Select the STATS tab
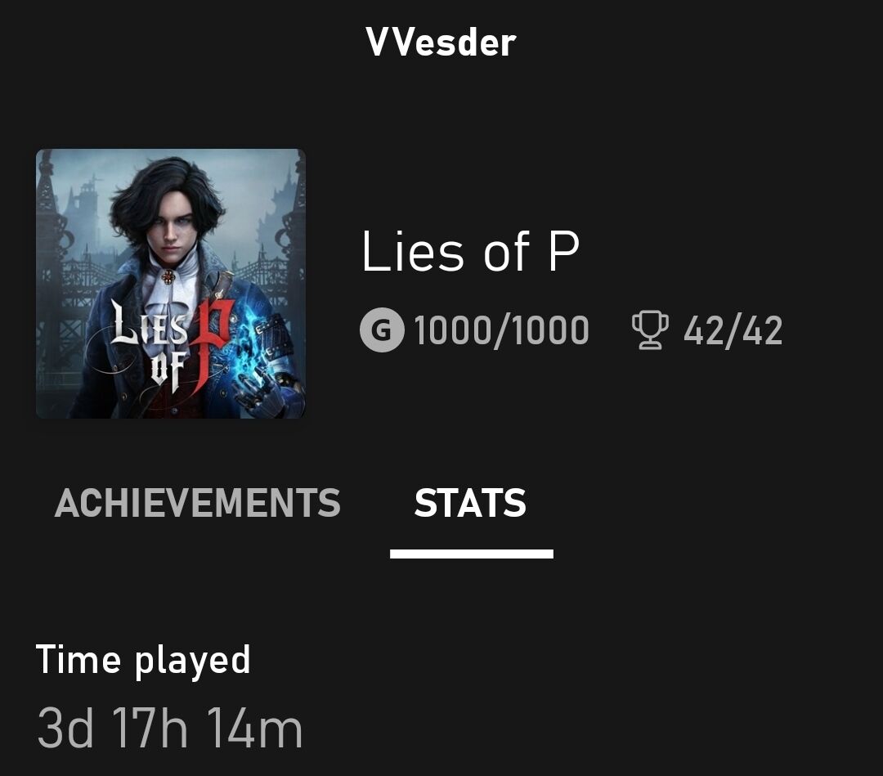The image size is (883, 776). [470, 503]
